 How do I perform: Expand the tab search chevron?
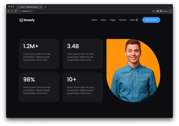(169, 7)
